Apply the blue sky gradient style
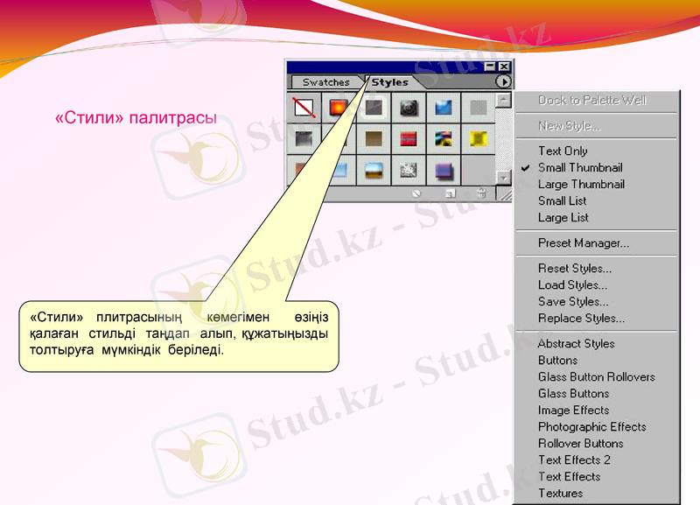 point(443,107)
